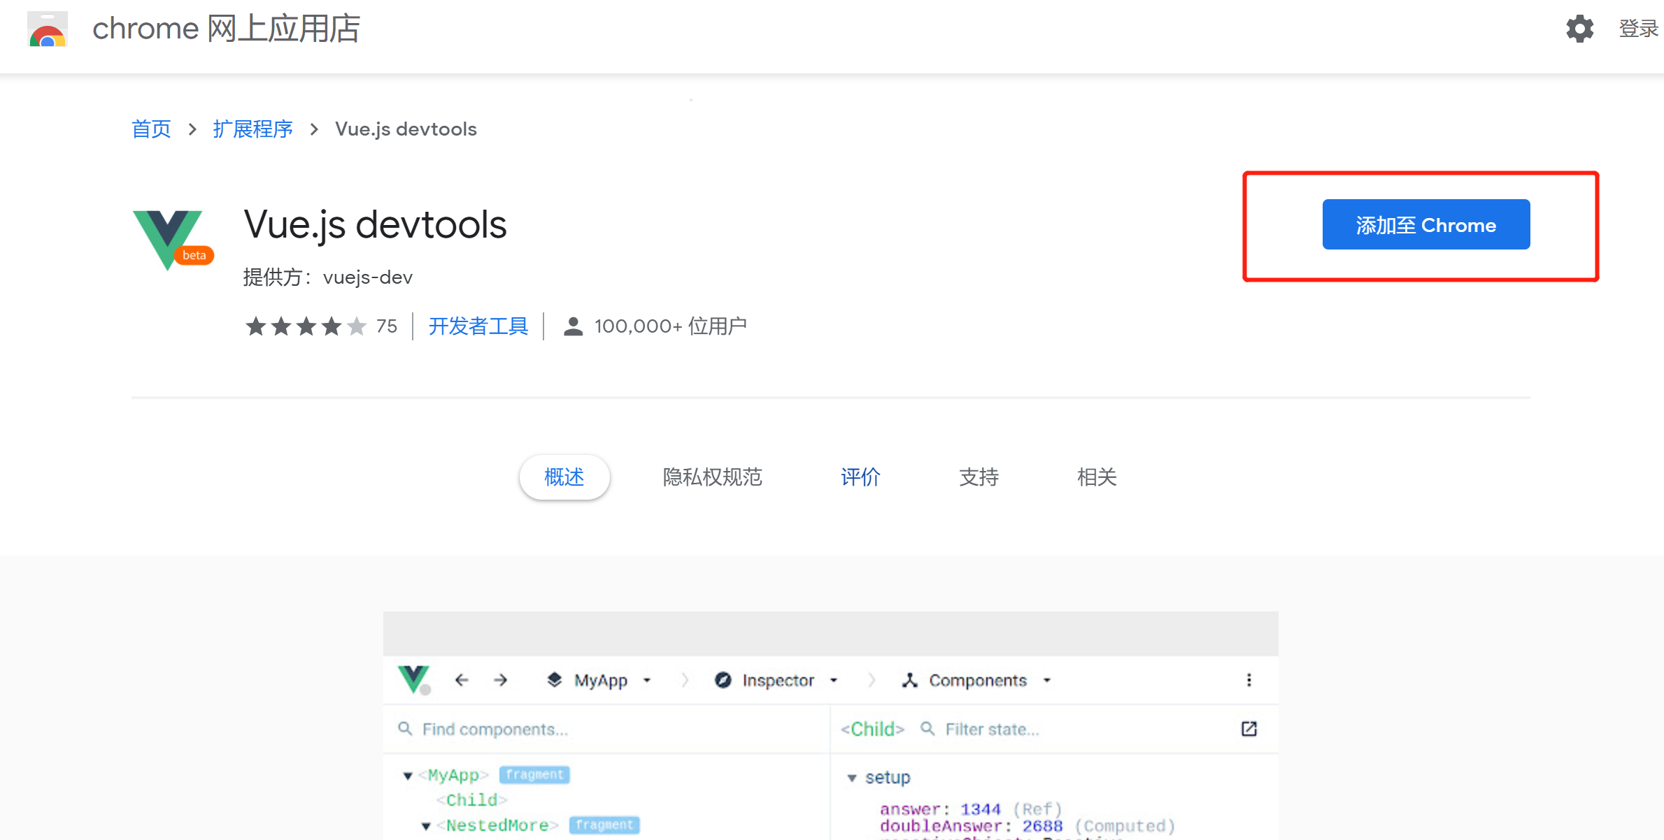
Task: Open the settings gear icon
Action: 1579,29
